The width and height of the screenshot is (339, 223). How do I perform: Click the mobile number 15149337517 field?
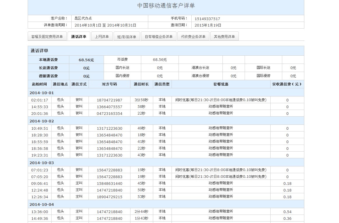(207, 19)
